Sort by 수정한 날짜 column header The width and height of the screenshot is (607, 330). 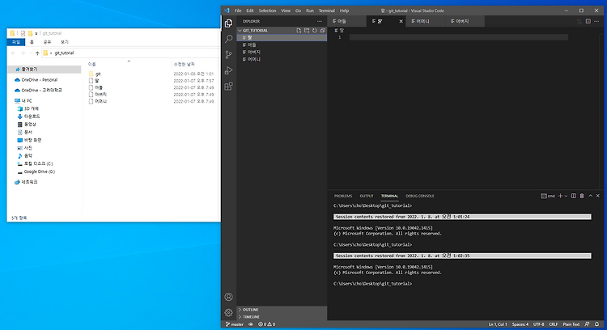pos(185,64)
